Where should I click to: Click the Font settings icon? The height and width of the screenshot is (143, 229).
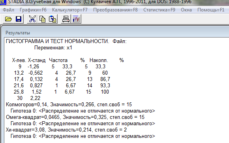click(x=76, y=19)
